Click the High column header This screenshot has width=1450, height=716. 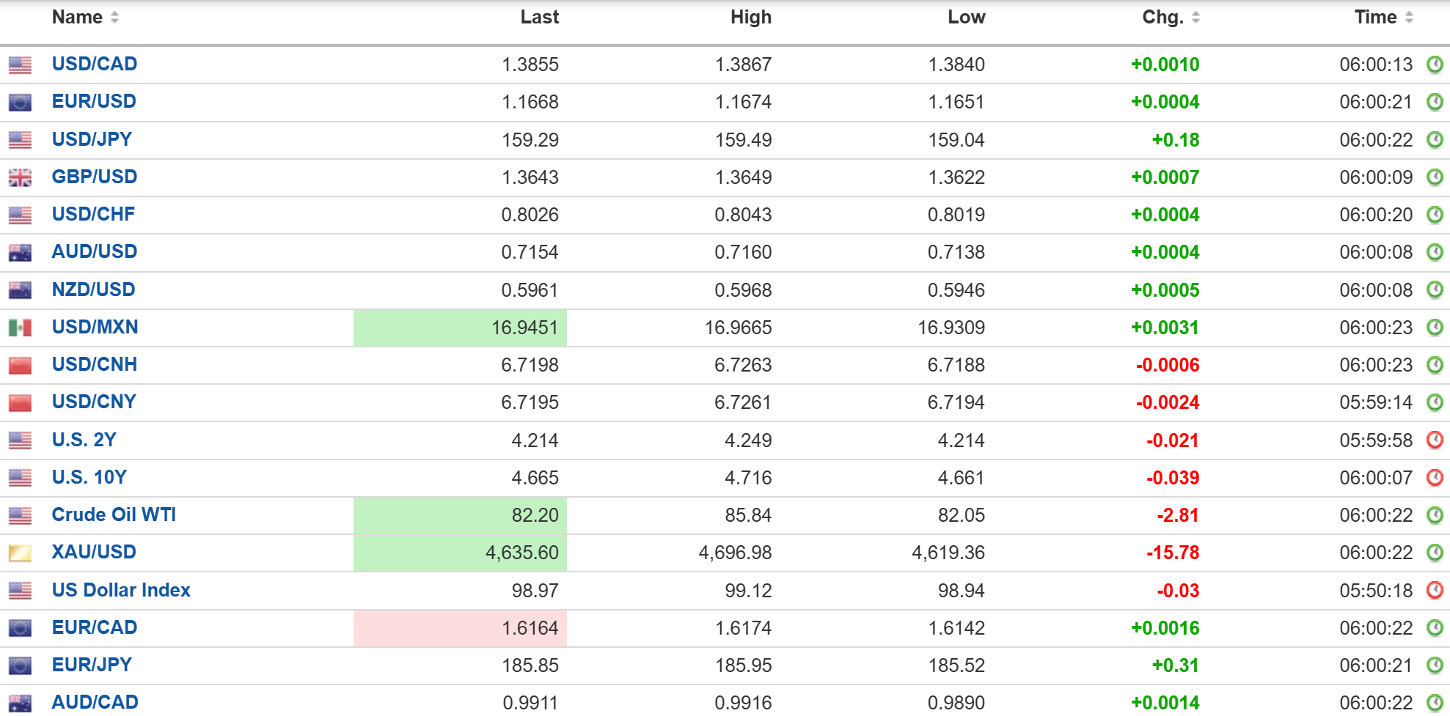[x=751, y=17]
